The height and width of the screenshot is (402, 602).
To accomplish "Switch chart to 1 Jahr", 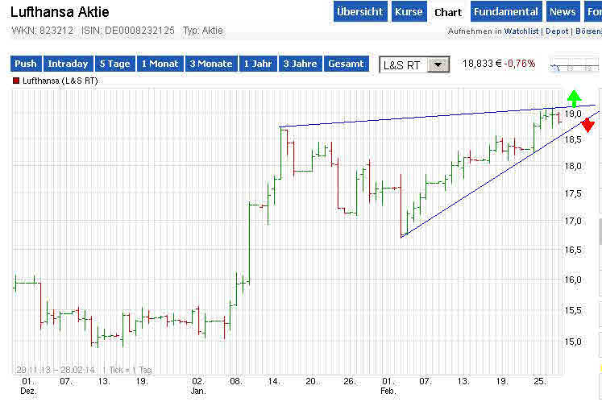I will (258, 64).
